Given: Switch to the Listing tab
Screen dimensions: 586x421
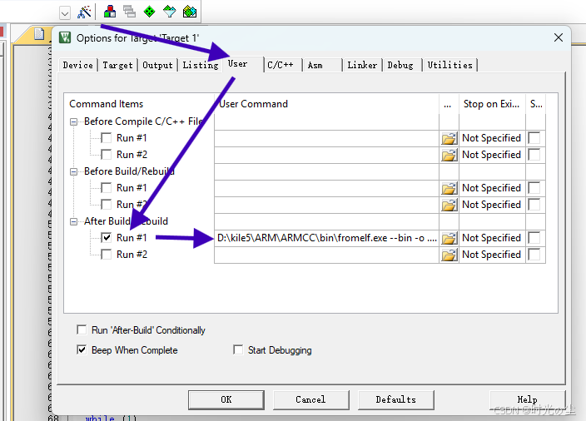Looking at the screenshot, I should tap(201, 65).
